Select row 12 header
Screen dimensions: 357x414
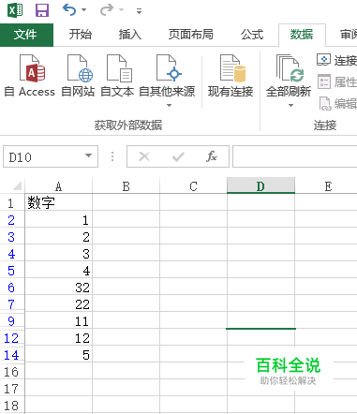click(x=11, y=338)
